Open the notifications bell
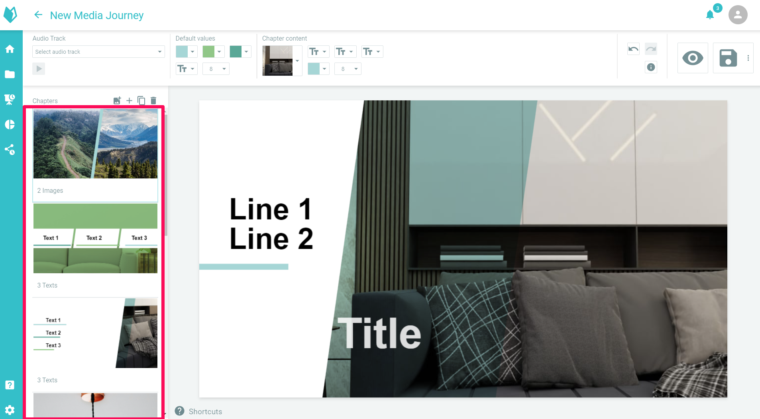 (710, 15)
